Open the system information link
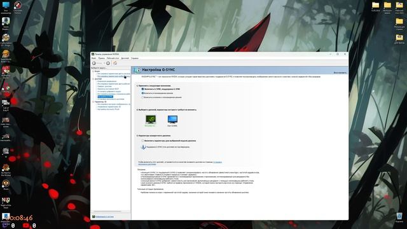407x229 pixels. click(104, 216)
